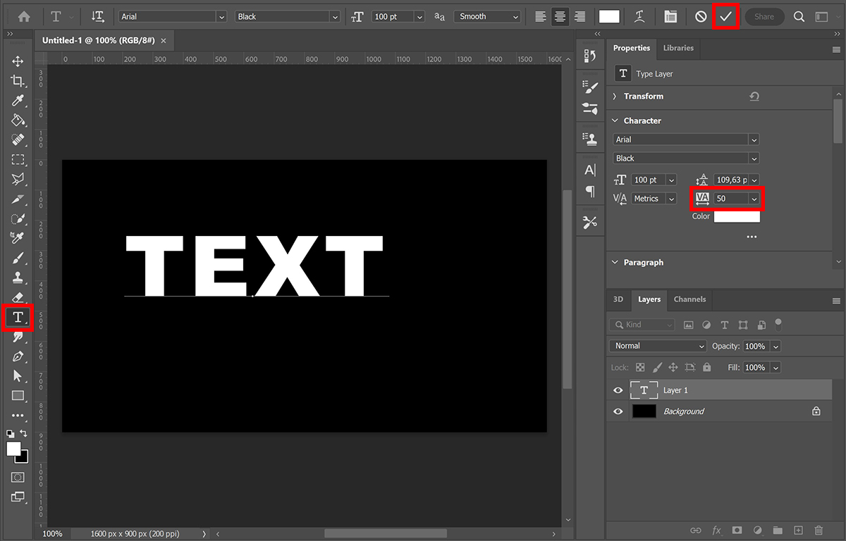Image resolution: width=846 pixels, height=541 pixels.
Task: Open the Normal blend mode dropdown
Action: [657, 346]
